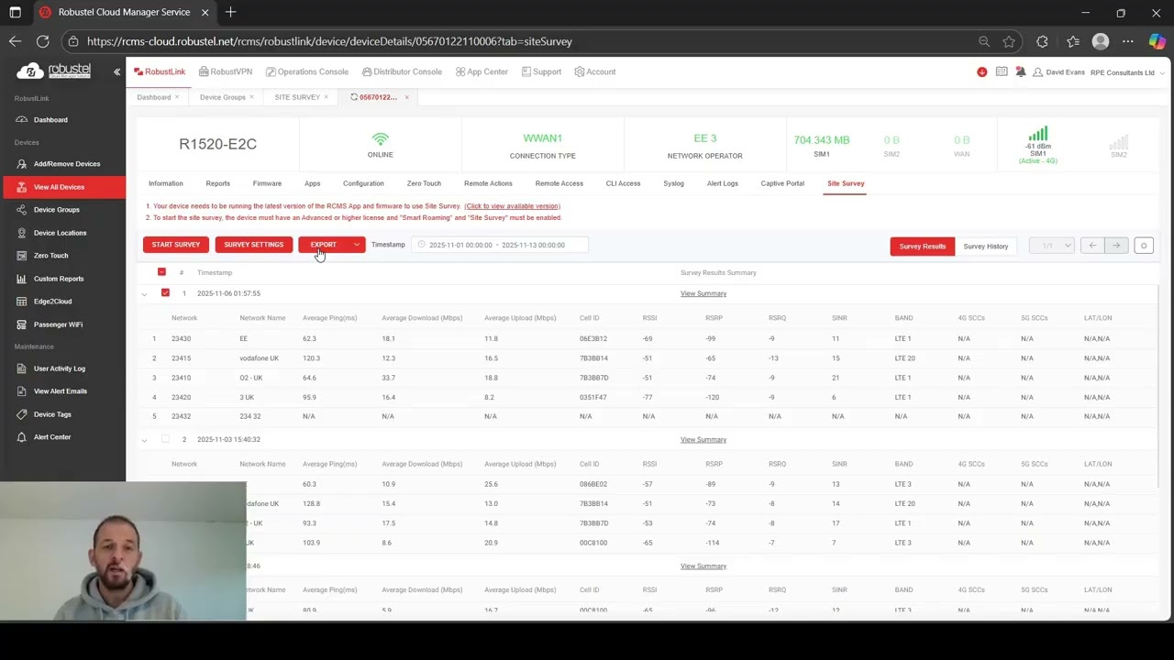Click the red download icon in the header

(982, 71)
